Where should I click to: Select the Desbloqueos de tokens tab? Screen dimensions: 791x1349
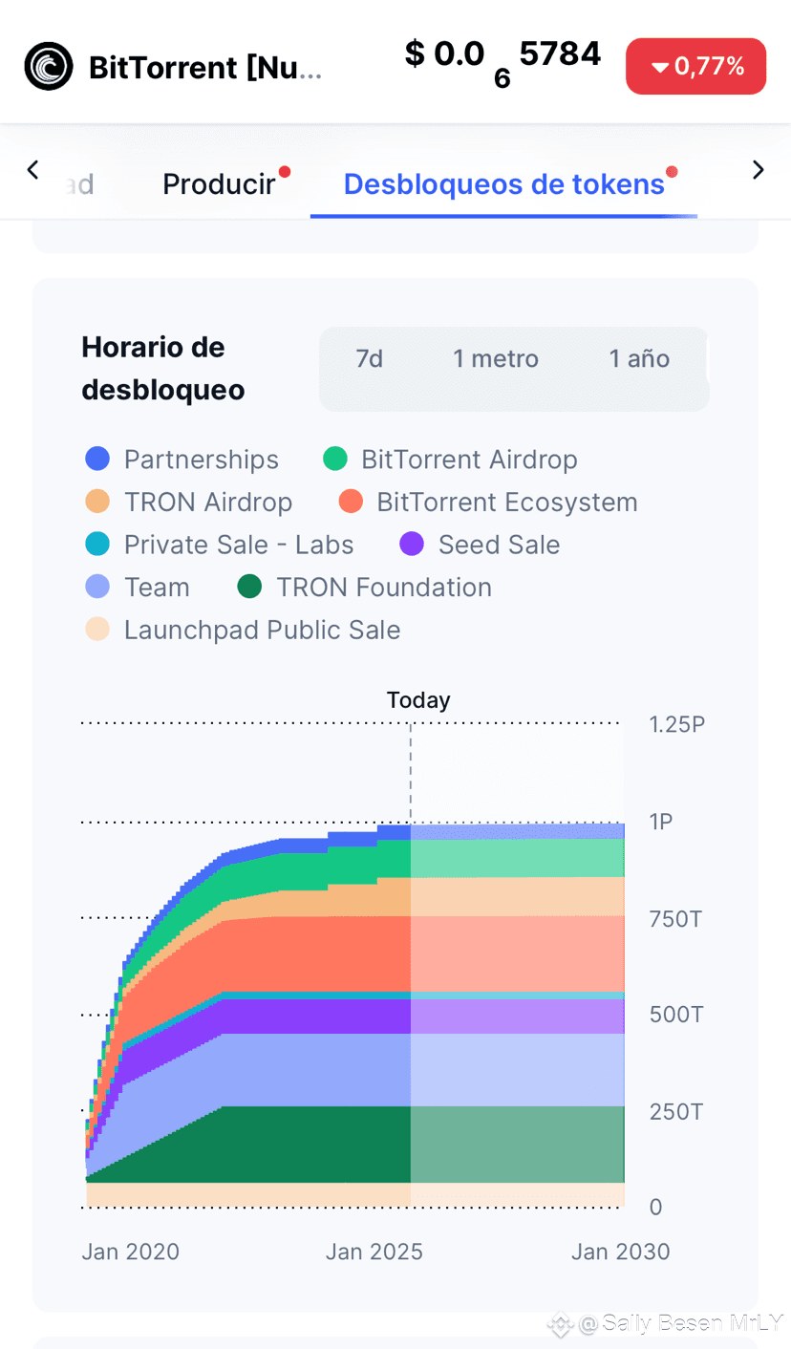[x=503, y=183]
